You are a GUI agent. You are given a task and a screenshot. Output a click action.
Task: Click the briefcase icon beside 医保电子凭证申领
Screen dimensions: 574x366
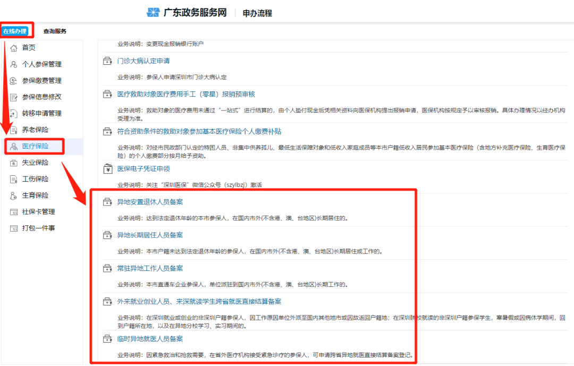[x=106, y=169]
